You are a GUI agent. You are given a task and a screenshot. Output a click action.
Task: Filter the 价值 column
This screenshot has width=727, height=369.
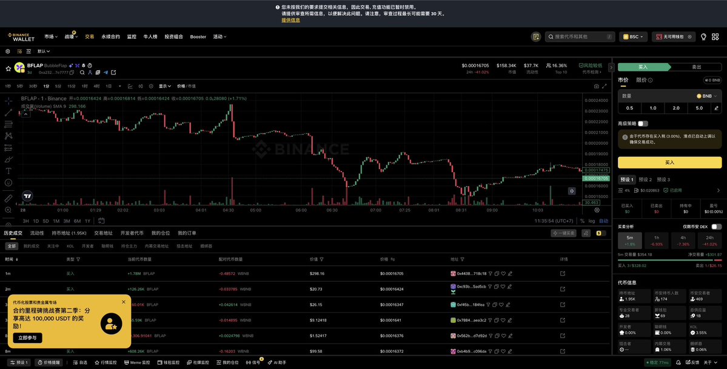point(322,259)
